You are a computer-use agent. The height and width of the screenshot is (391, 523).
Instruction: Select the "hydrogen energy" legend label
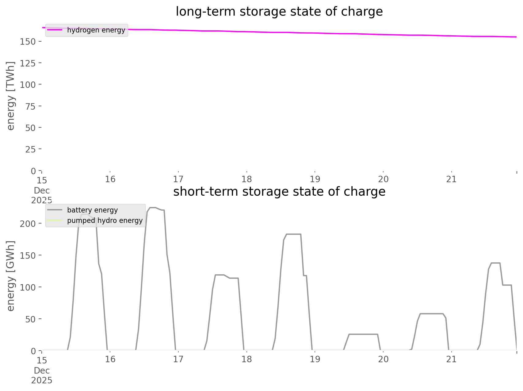(96, 30)
